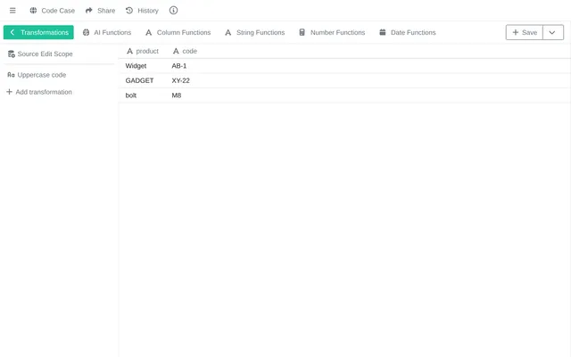Click the product column type icon
The image size is (571, 357).
pyautogui.click(x=129, y=52)
